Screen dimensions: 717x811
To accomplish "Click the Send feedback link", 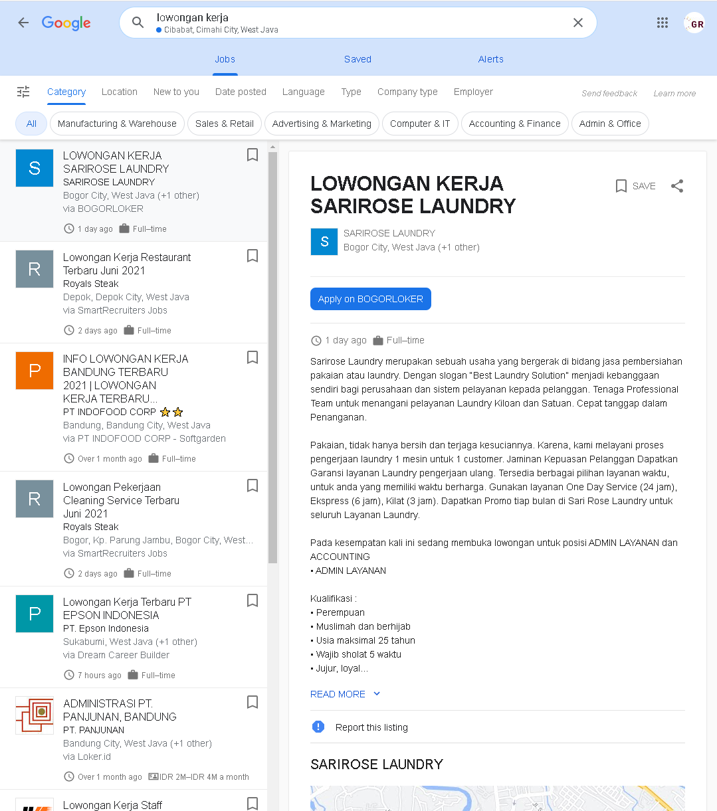I will pos(609,94).
